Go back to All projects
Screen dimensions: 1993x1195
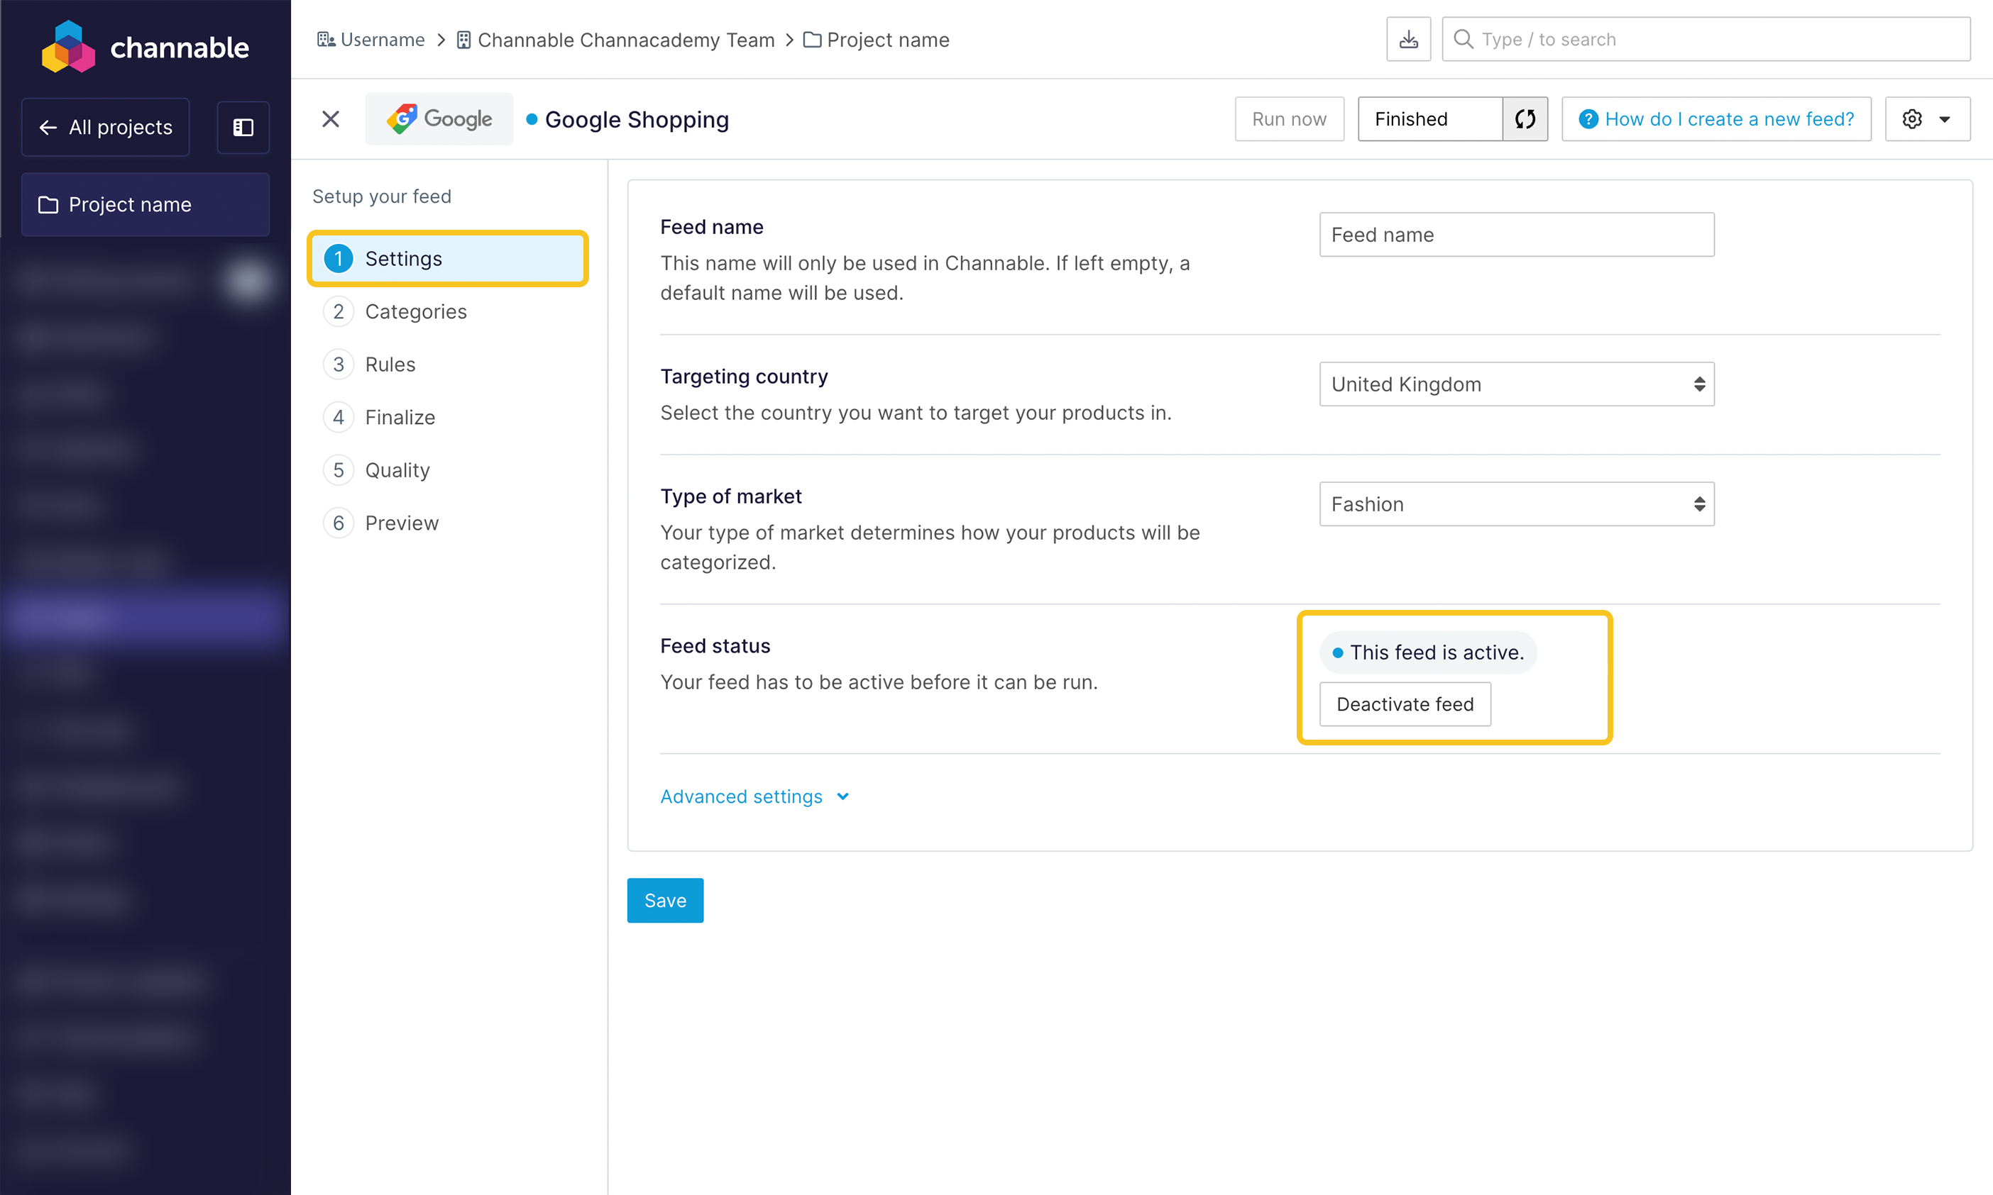pyautogui.click(x=106, y=127)
